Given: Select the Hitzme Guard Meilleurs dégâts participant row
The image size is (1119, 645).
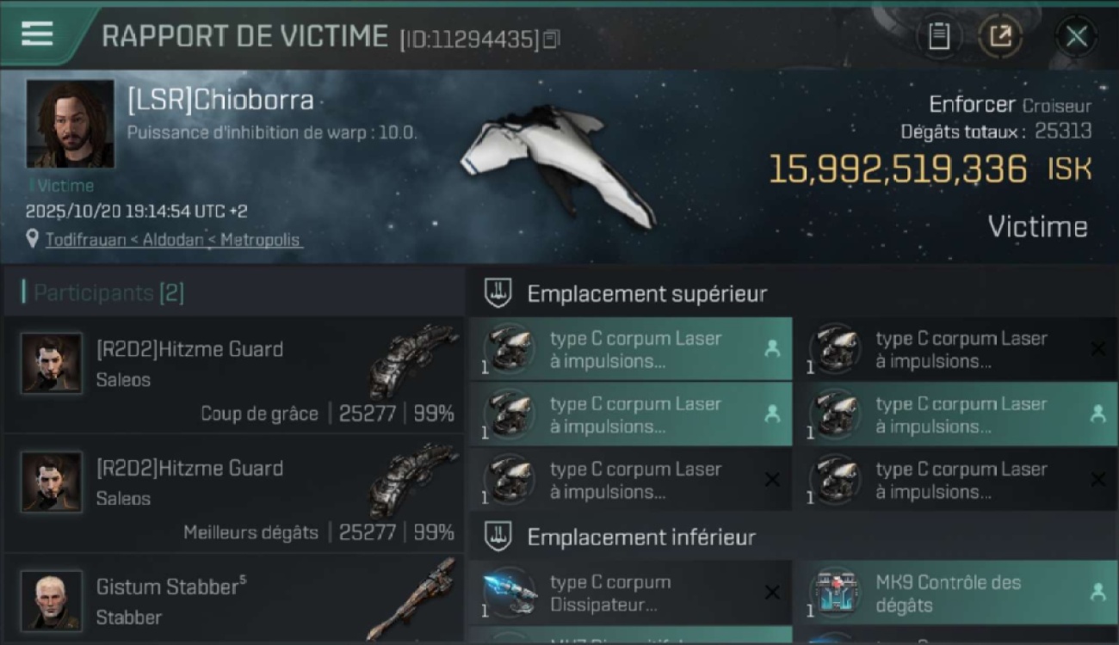Looking at the screenshot, I should (x=234, y=494).
